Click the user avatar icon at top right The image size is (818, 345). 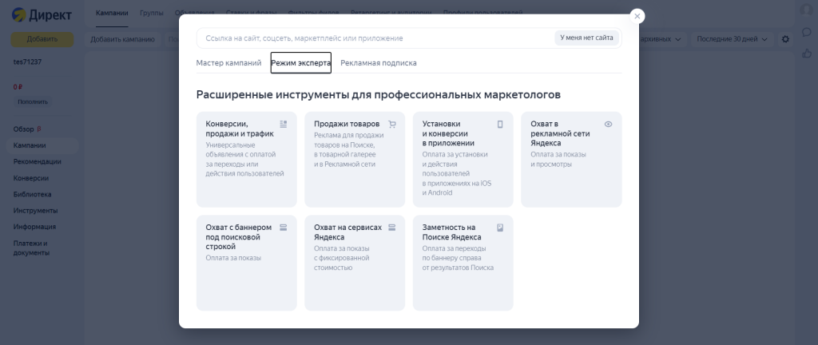click(806, 10)
